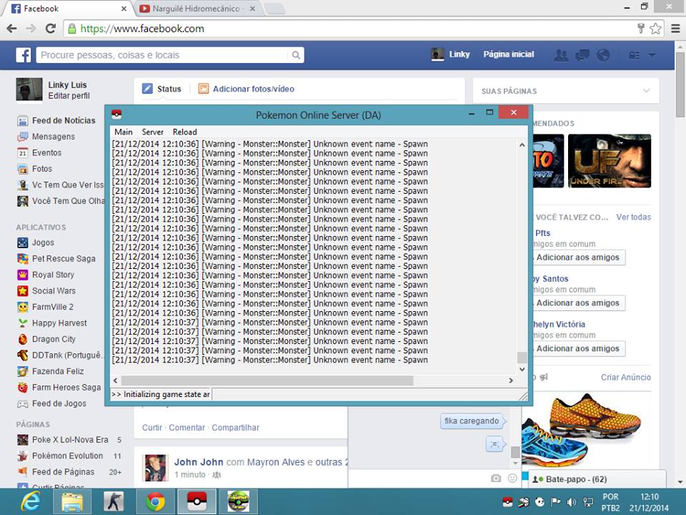Open Internet Explorer from the taskbar

coord(31,502)
